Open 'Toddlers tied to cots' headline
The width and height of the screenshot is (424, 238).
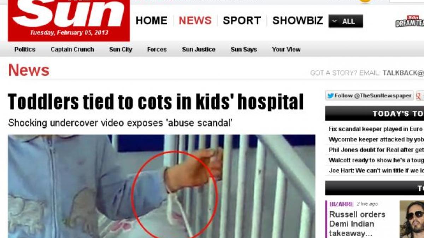tap(156, 102)
